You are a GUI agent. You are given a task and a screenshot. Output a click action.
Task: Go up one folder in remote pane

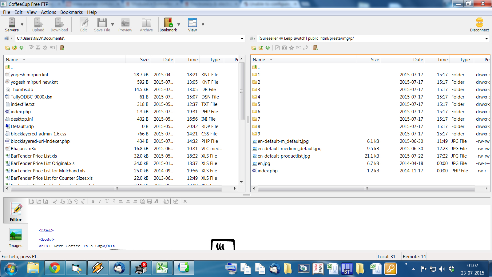click(x=261, y=48)
